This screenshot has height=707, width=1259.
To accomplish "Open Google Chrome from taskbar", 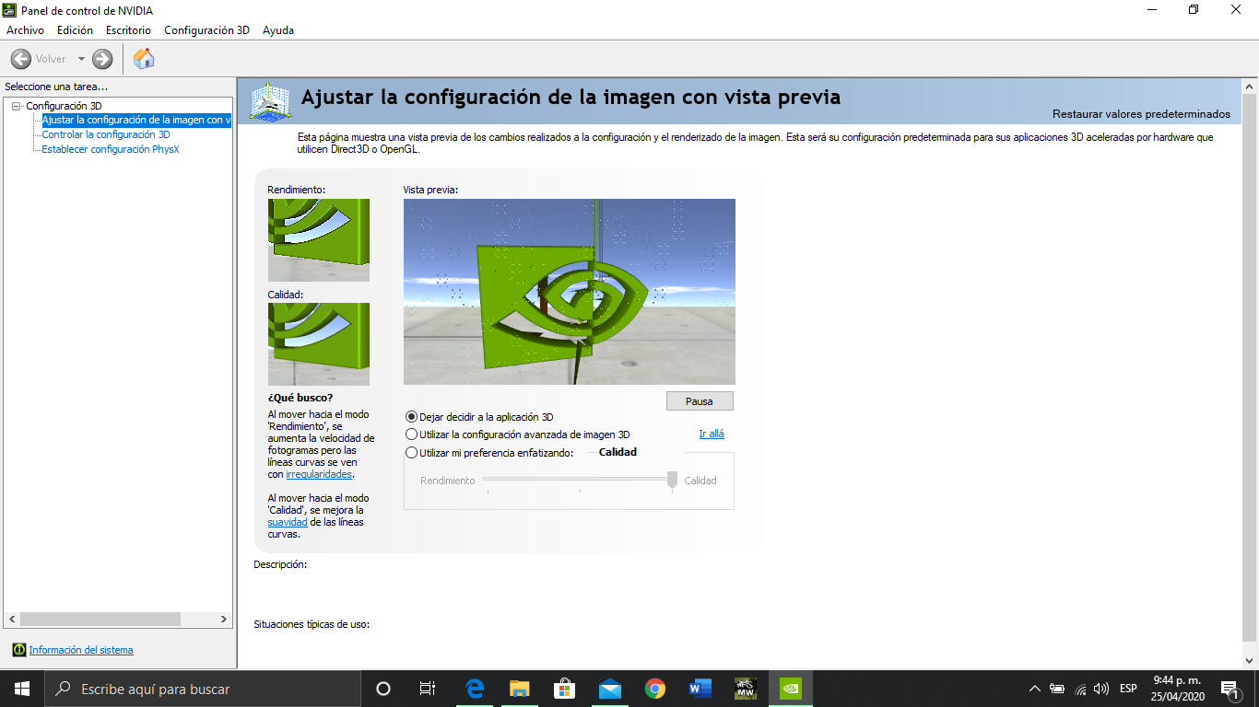I will point(655,689).
